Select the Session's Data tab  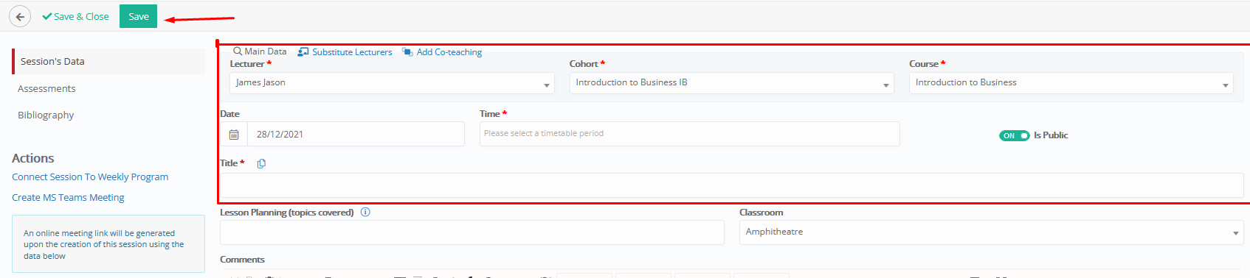(108, 62)
